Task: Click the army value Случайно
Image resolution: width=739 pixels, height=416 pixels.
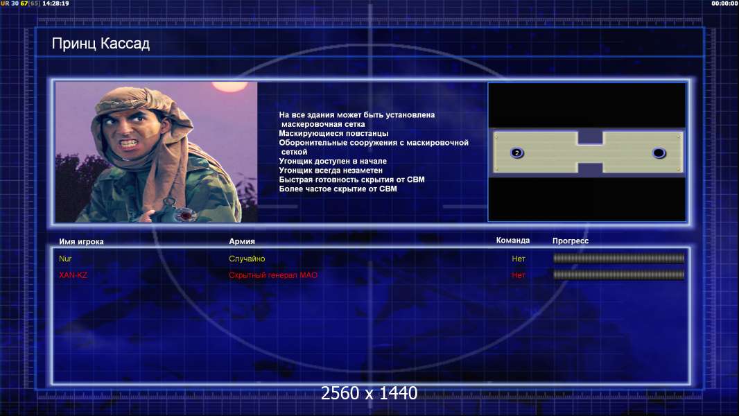Action: point(247,259)
